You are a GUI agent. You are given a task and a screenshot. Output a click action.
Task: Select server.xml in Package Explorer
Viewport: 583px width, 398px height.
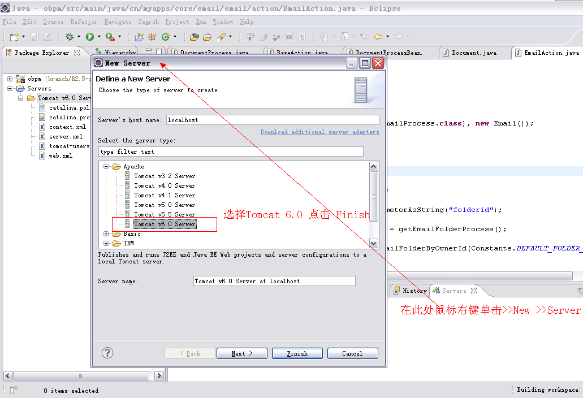click(x=66, y=136)
